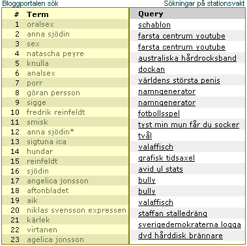Open the 'dvd hårddisk brännare' link
This screenshot has width=247, height=246.
(181, 236)
